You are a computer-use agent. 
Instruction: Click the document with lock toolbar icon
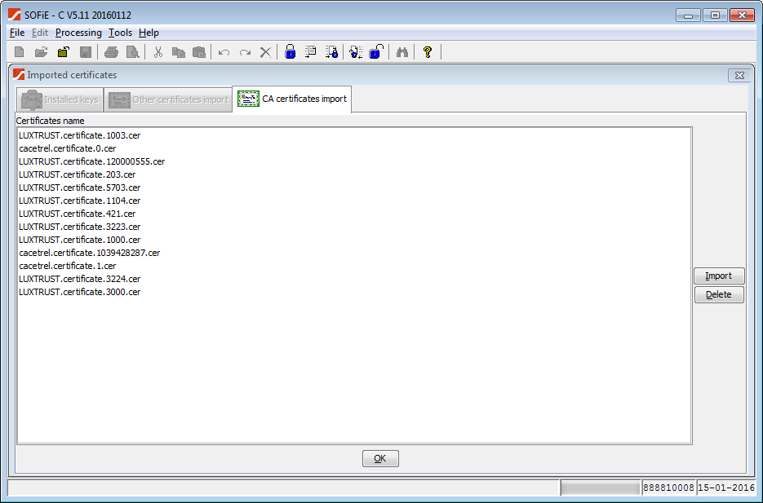[331, 52]
